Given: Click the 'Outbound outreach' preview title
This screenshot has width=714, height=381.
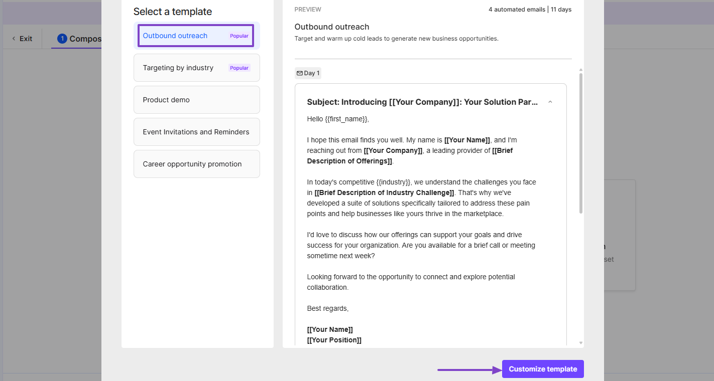Looking at the screenshot, I should click(332, 27).
